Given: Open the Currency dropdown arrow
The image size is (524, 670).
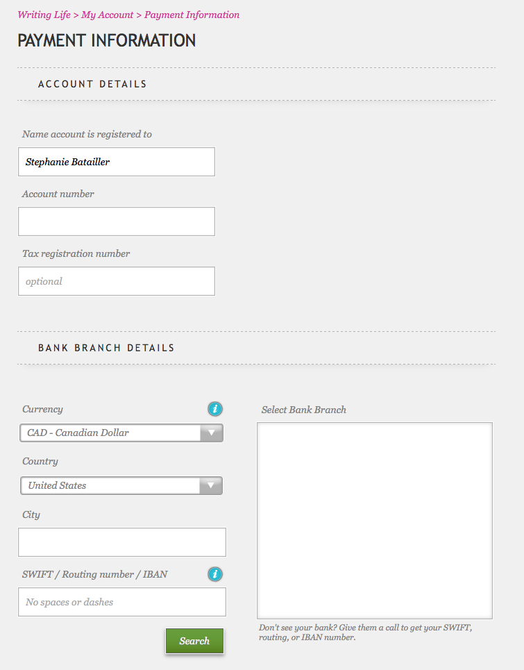Looking at the screenshot, I should [x=212, y=433].
